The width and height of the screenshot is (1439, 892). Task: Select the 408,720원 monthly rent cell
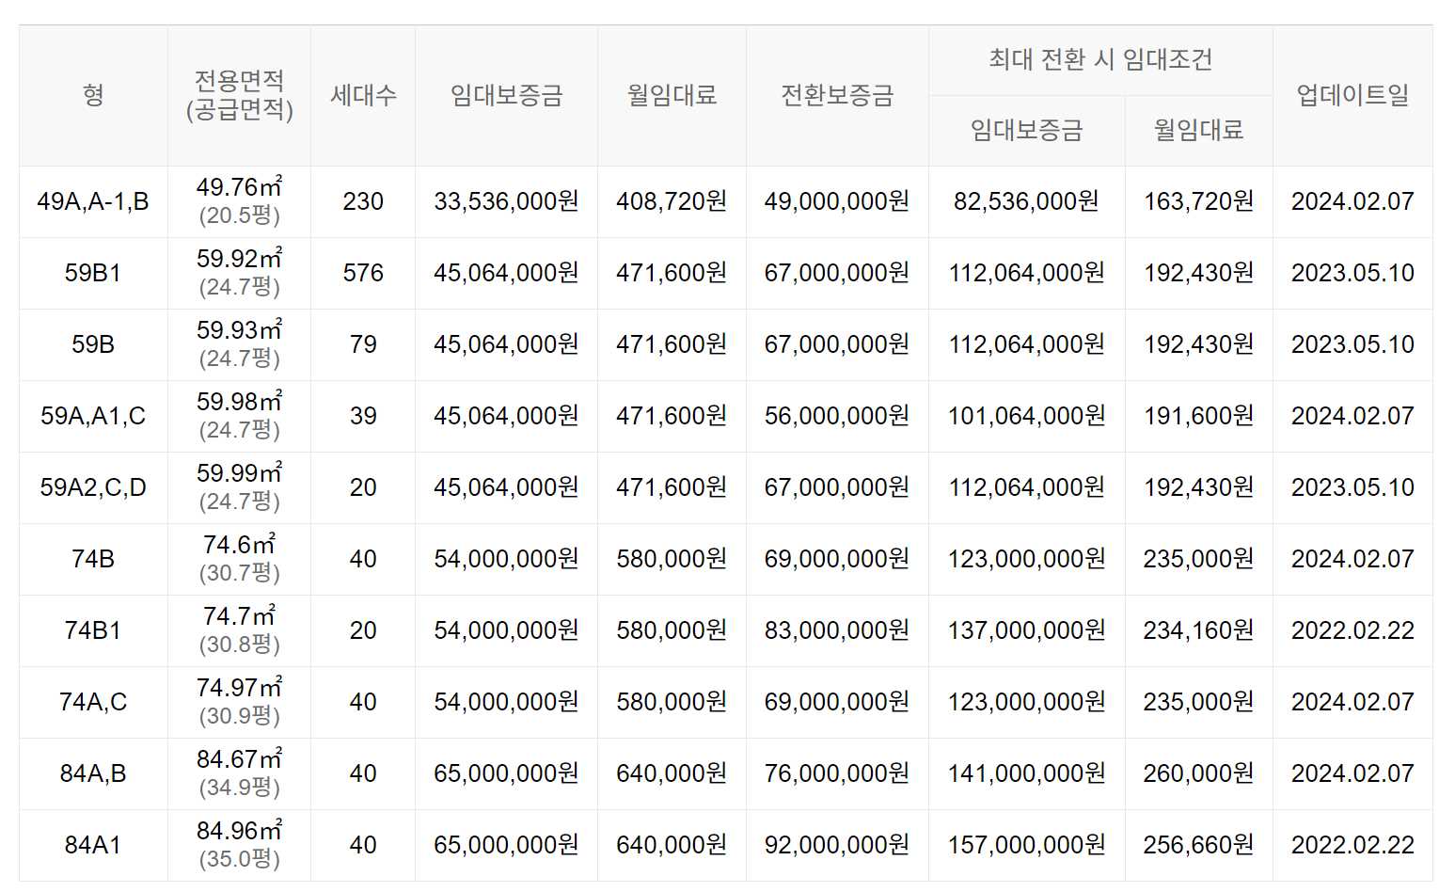click(x=672, y=201)
